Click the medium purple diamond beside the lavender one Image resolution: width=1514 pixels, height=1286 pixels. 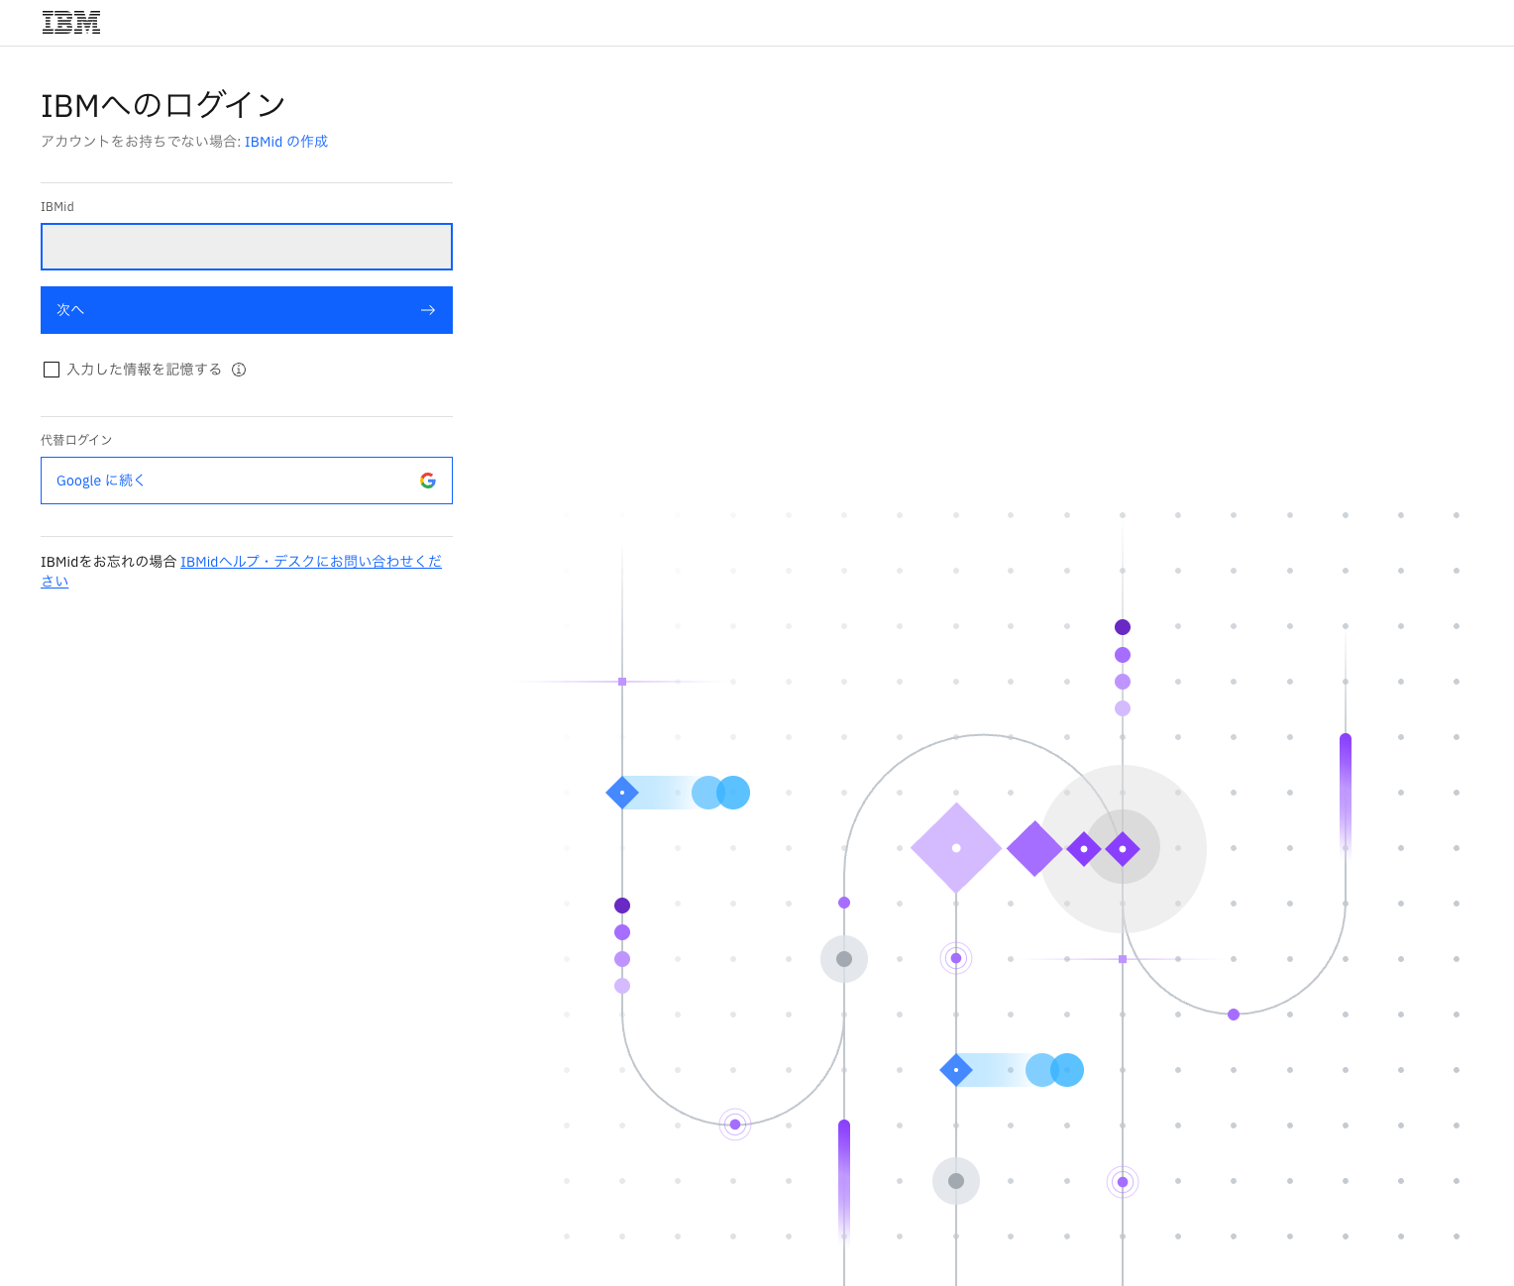(x=1034, y=849)
